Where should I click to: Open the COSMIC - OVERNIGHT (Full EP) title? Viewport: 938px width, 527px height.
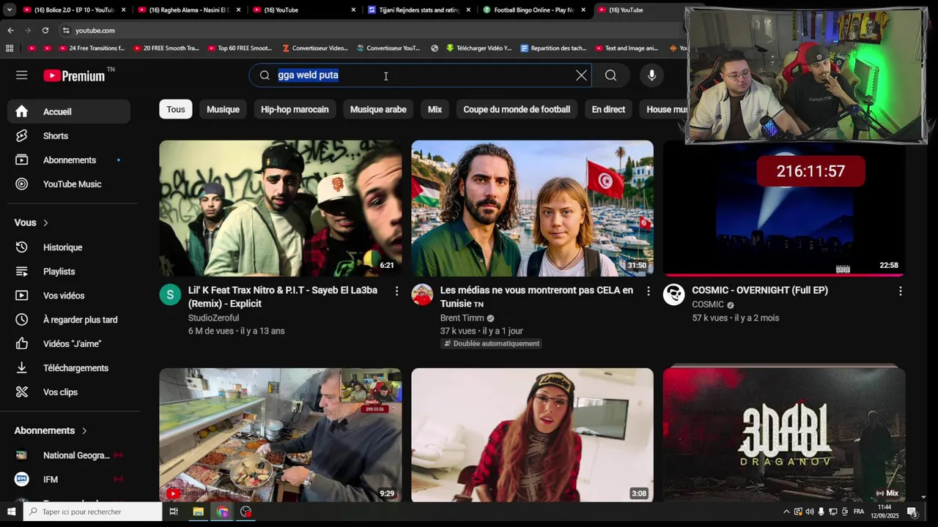(760, 290)
